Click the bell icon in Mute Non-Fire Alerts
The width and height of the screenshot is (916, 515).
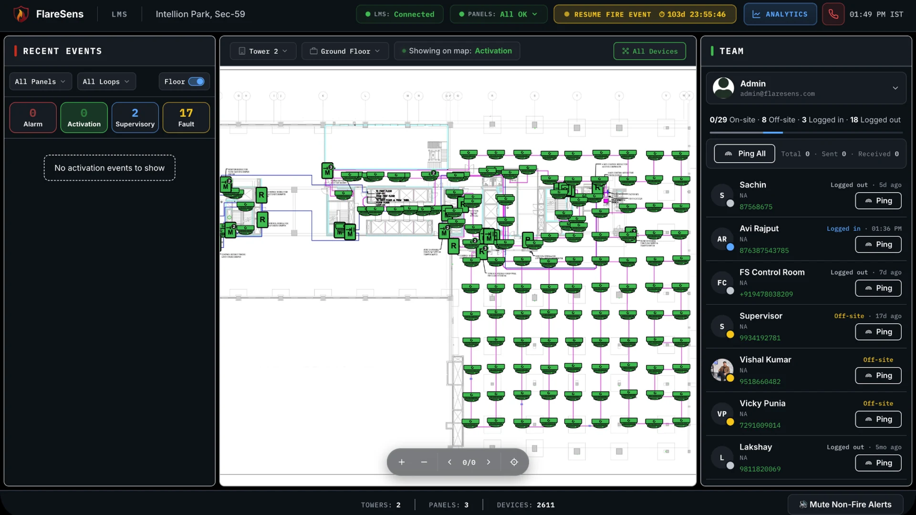803,505
